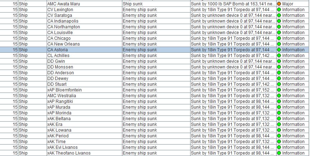The width and height of the screenshot is (310, 156).
Task: Select the xAP Rangitiki ship name
Action: coord(60,101)
